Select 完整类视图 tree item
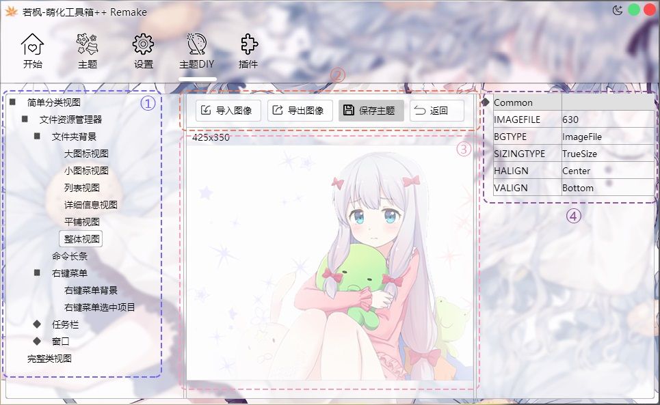Screen dimensions: 660x405 (49, 359)
